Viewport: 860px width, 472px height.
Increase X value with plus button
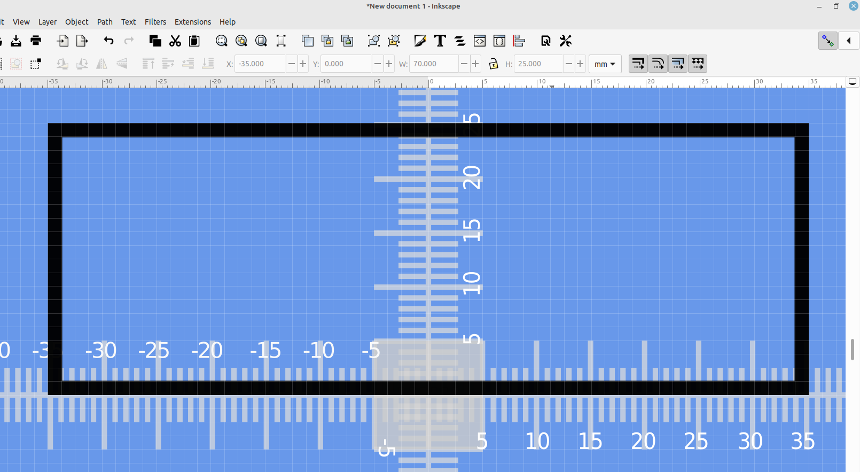pyautogui.click(x=303, y=64)
